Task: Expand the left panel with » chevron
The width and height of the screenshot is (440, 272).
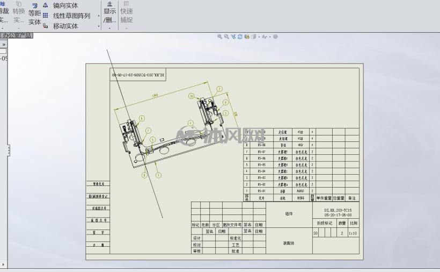Action: pos(4,45)
